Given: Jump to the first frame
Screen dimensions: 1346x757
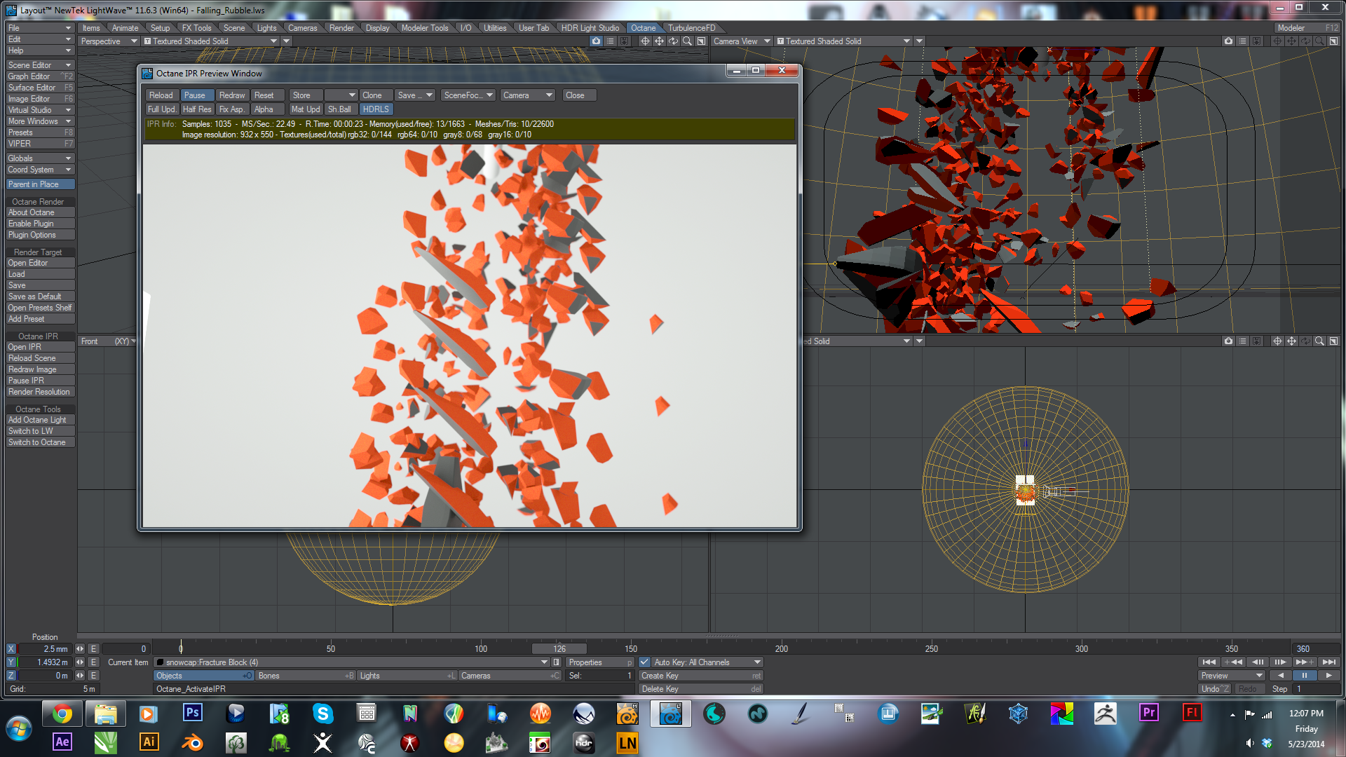Looking at the screenshot, I should [1209, 662].
